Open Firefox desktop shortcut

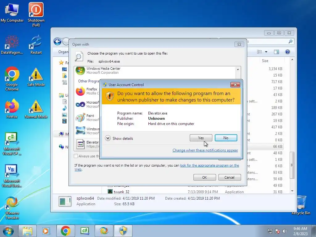coord(12,109)
